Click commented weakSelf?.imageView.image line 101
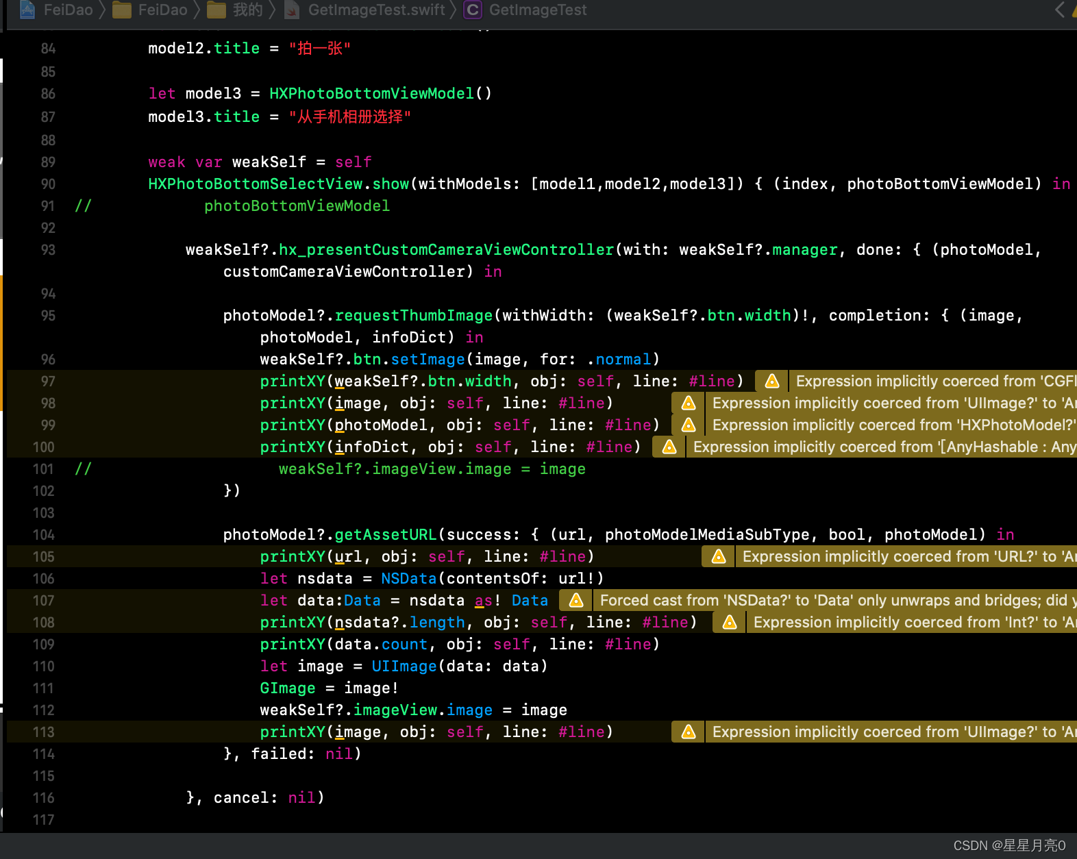The height and width of the screenshot is (859, 1077). 432,469
